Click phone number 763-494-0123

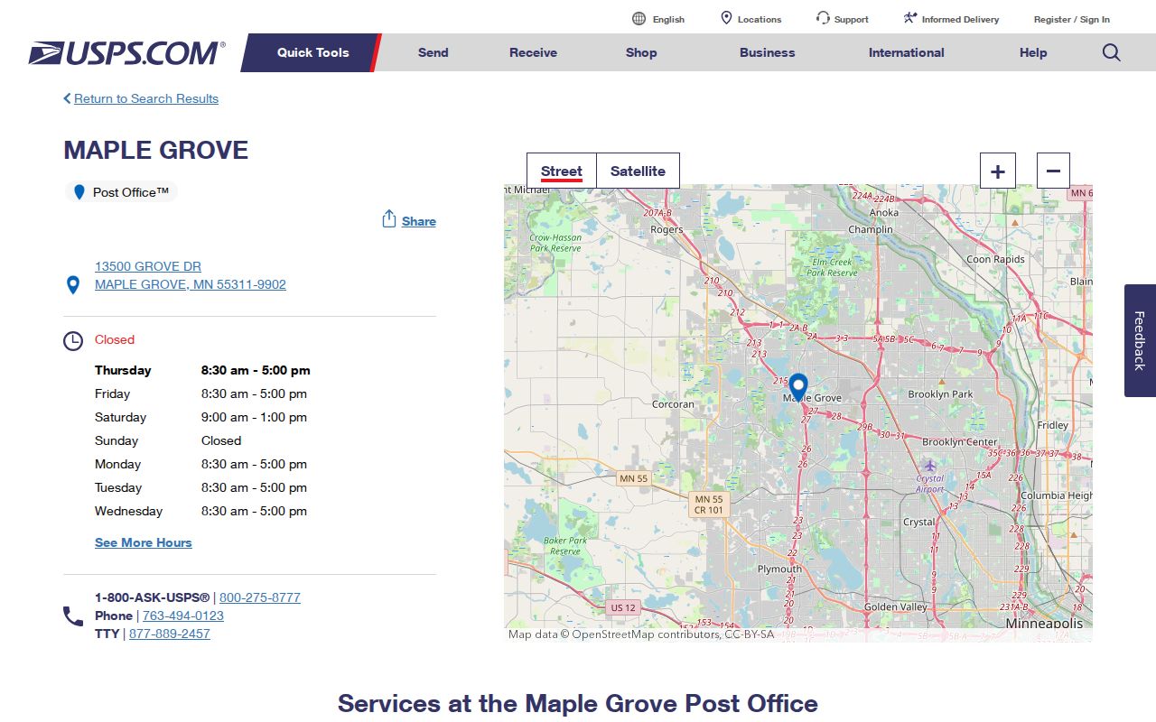tap(183, 616)
